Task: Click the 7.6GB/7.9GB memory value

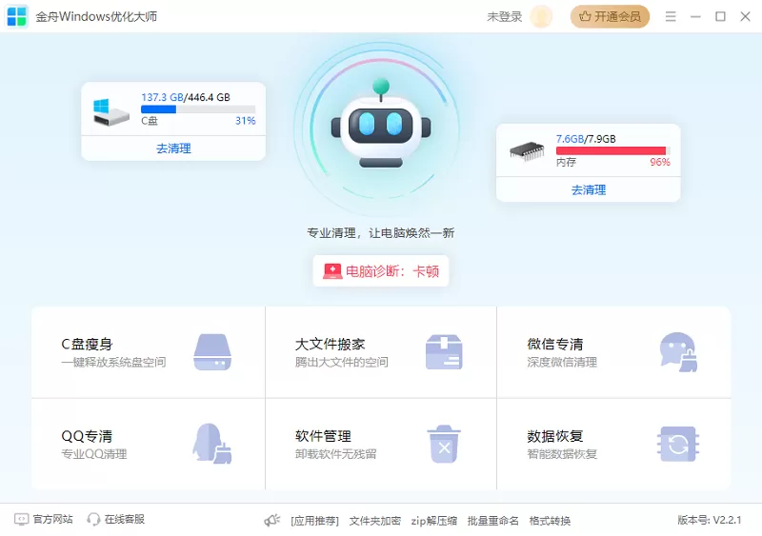Action: pos(586,139)
